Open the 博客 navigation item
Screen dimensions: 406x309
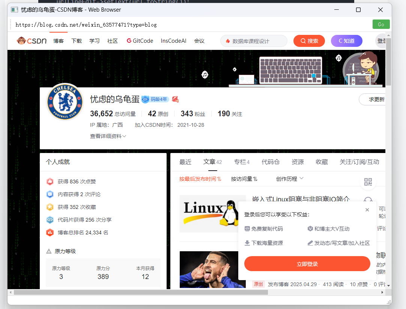59,41
